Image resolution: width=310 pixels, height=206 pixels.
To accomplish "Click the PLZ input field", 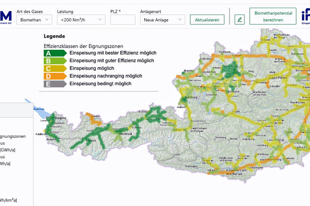I will point(123,20).
